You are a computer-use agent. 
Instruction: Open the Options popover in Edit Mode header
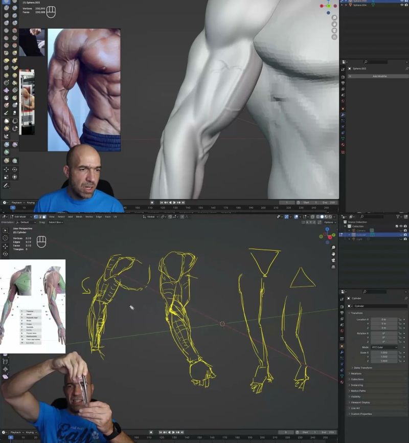click(330, 223)
